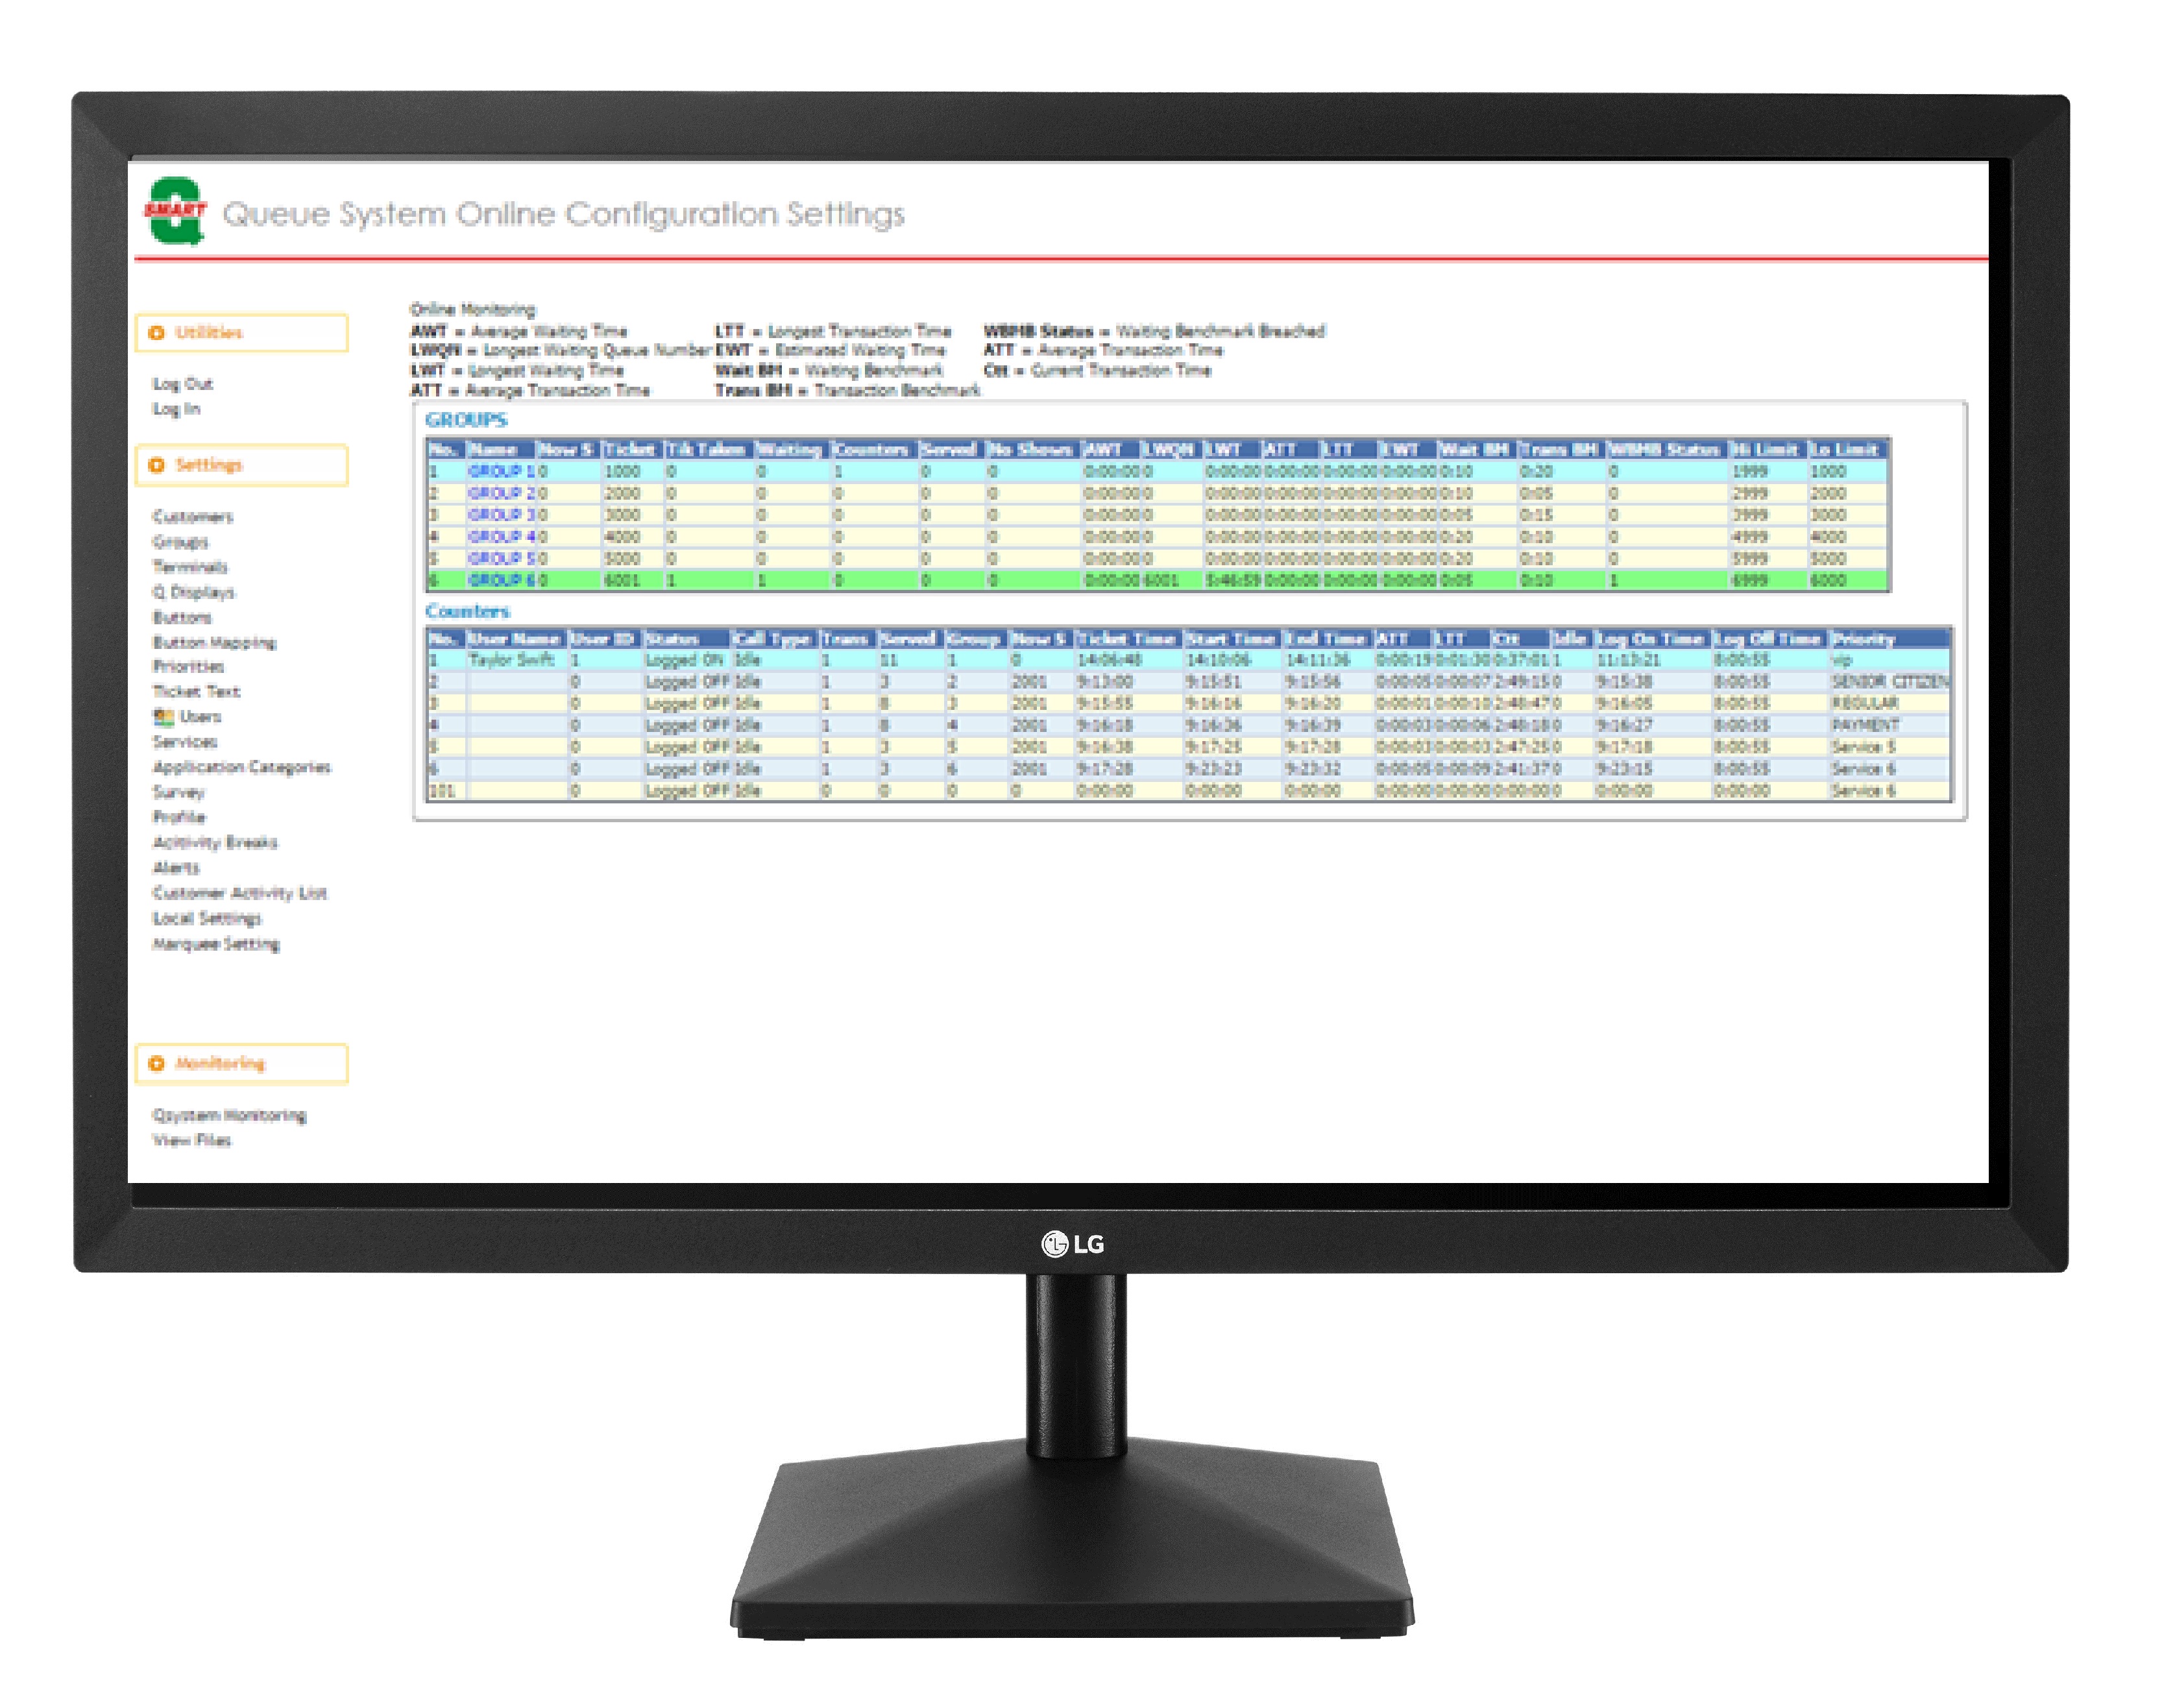Expand the Settings section header
Screen dimensions: 2175x1708
241,465
